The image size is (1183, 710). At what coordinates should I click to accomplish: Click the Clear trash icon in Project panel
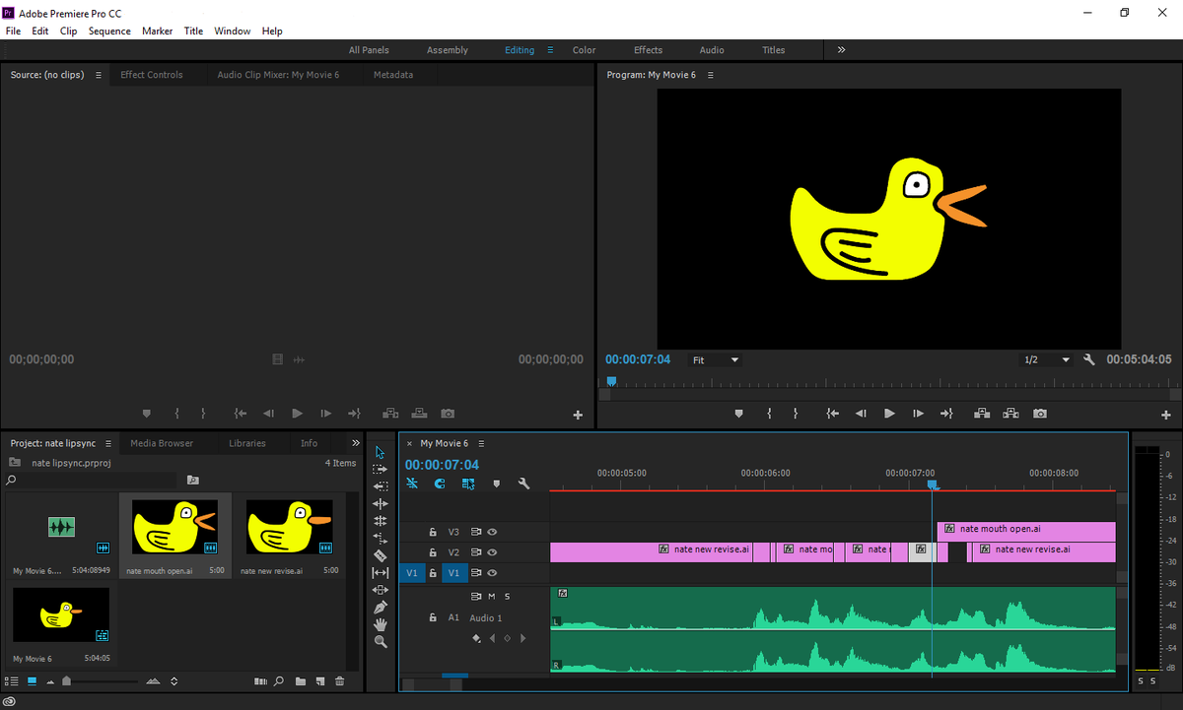tap(340, 680)
